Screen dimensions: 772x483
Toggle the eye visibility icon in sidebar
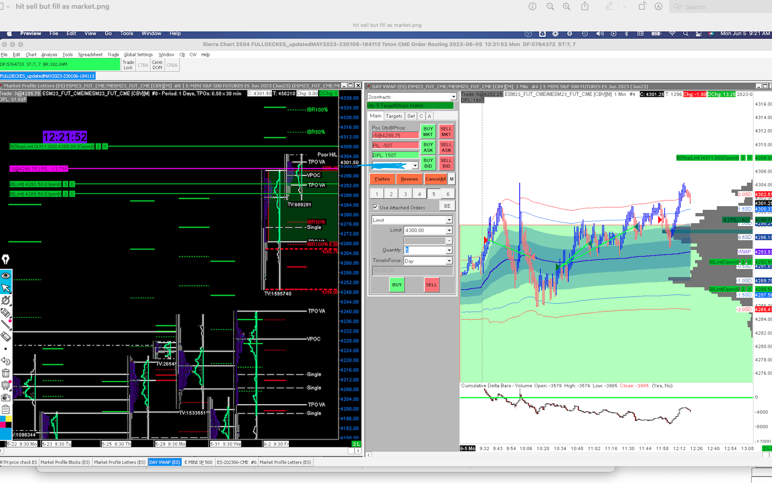6,276
